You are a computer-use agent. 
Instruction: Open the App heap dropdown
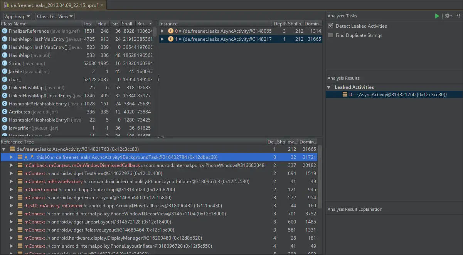point(17,16)
